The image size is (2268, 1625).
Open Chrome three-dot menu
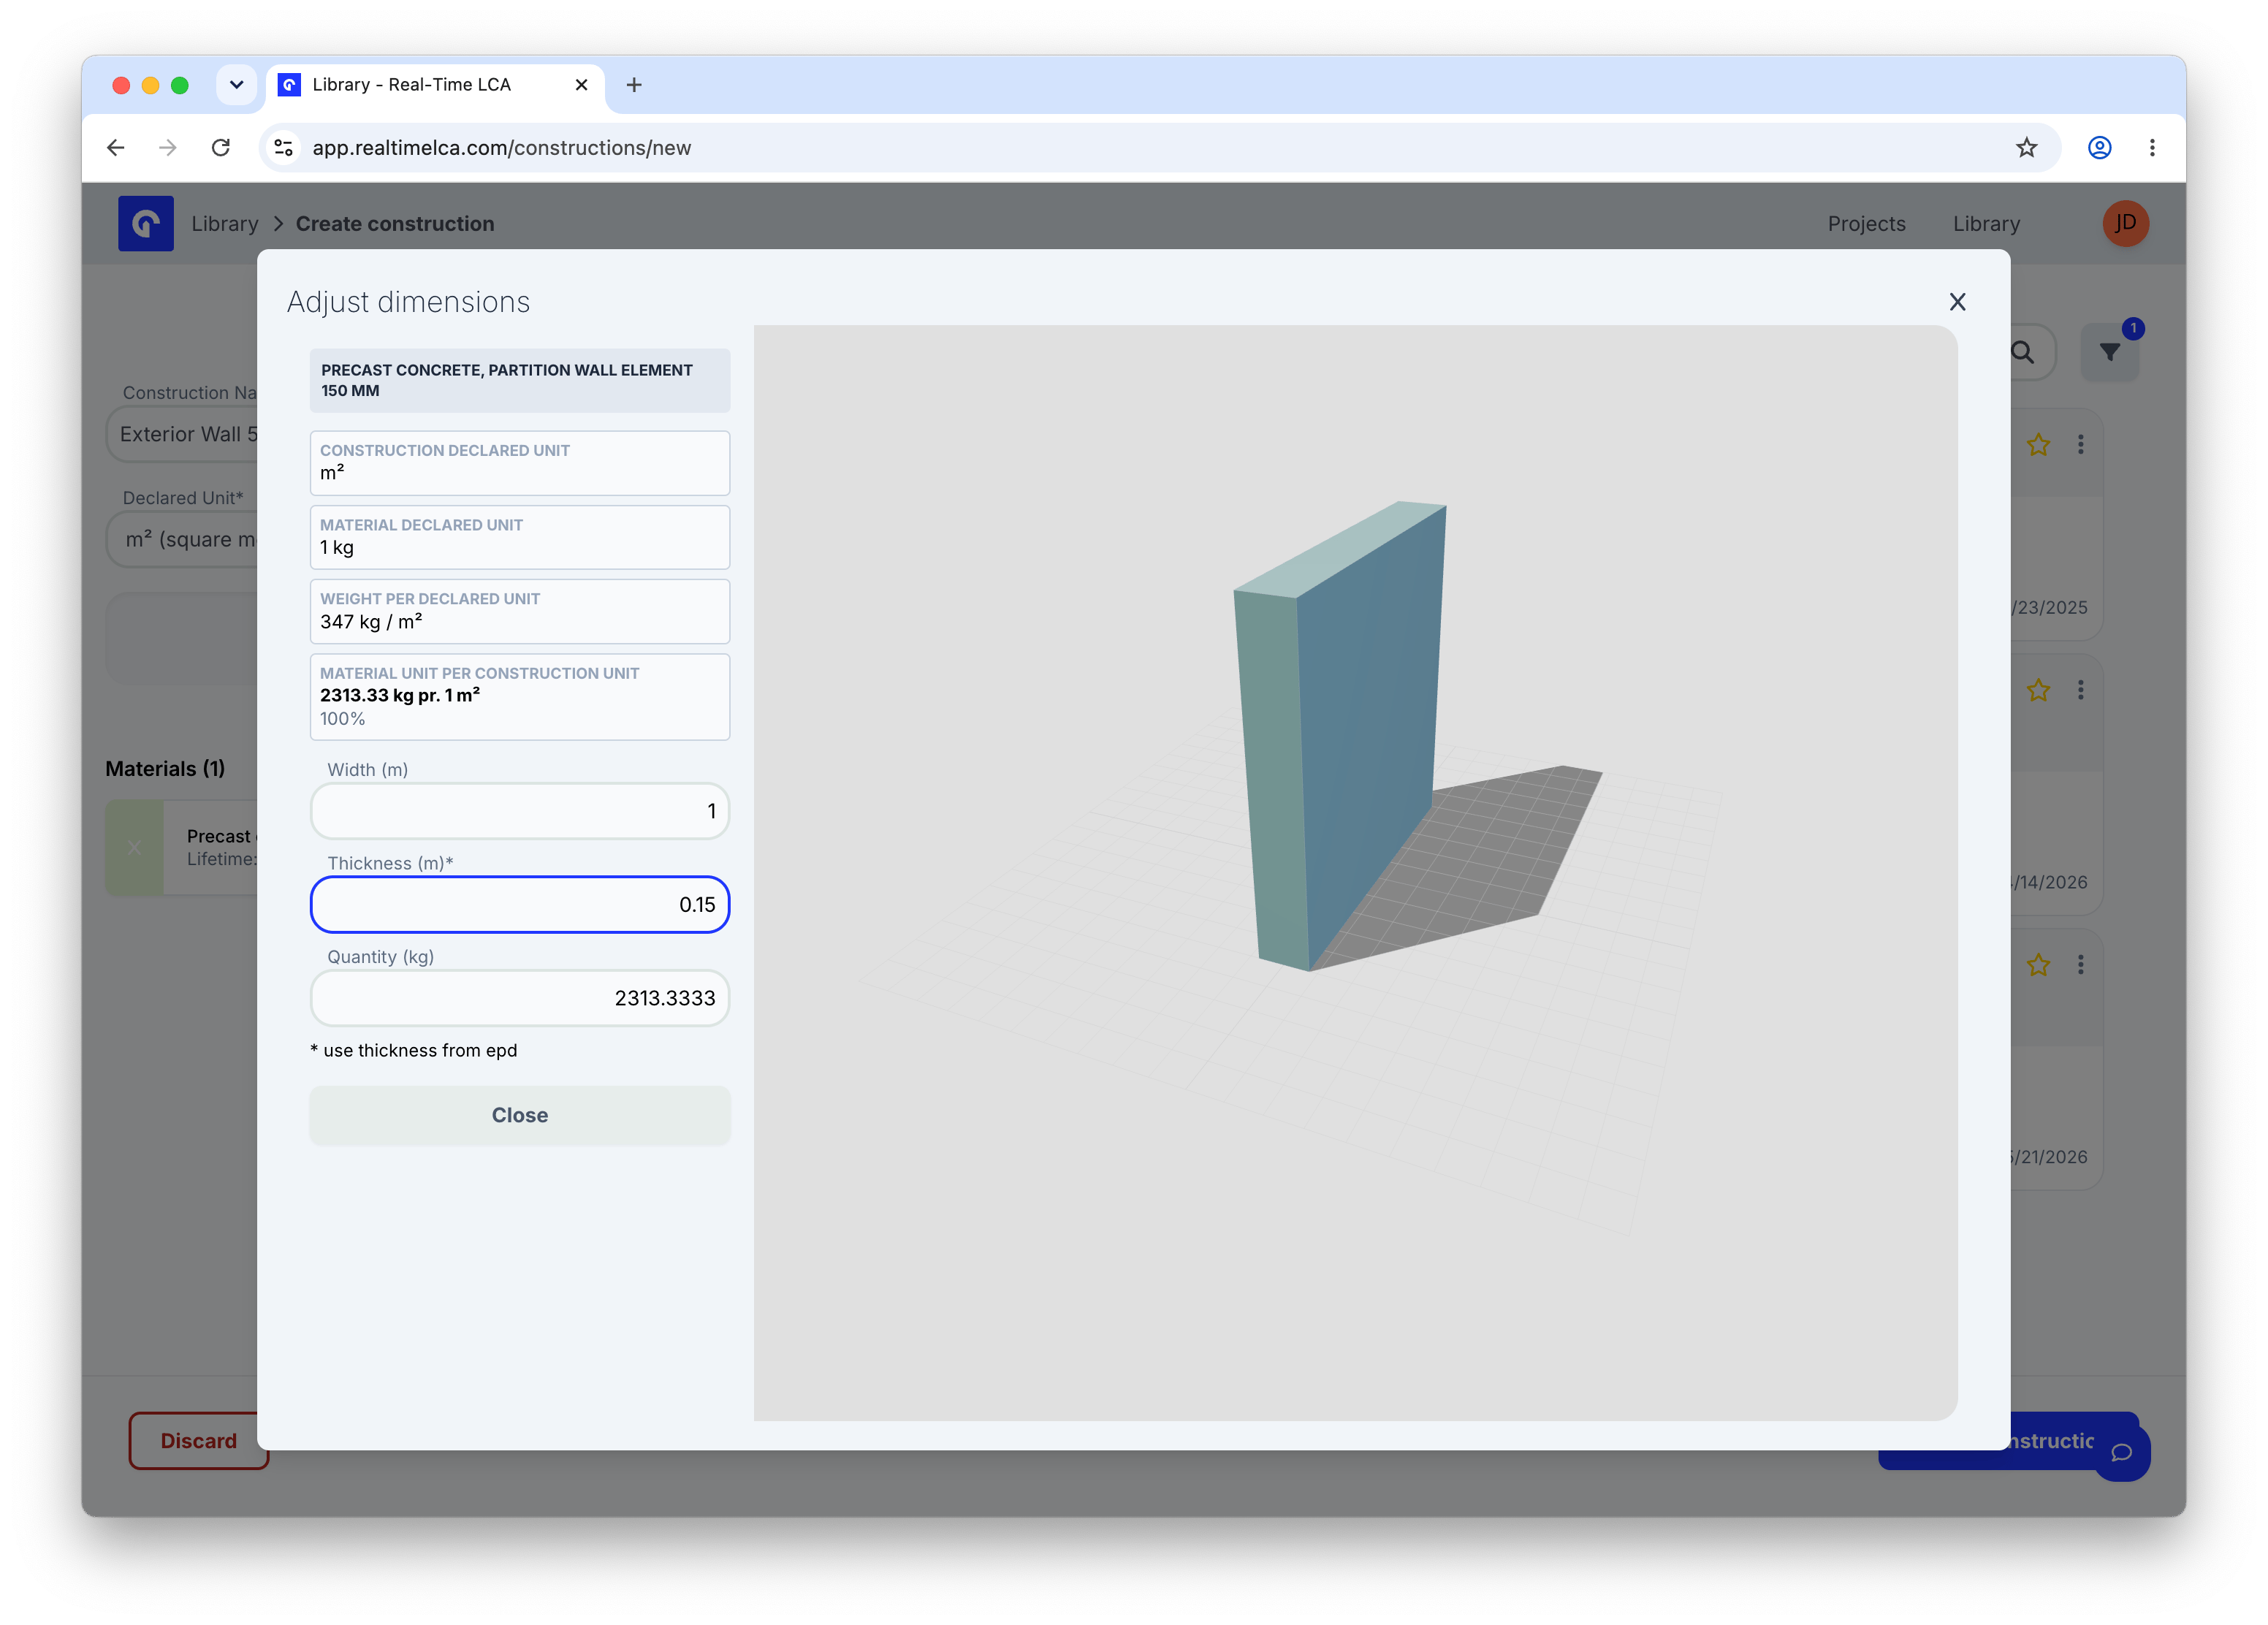2152,148
